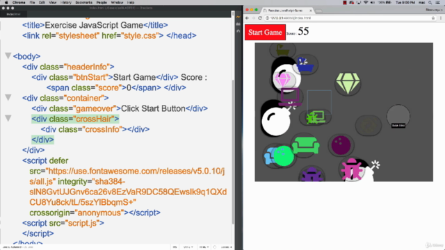Click the 'style.css' href text

coord(140,35)
